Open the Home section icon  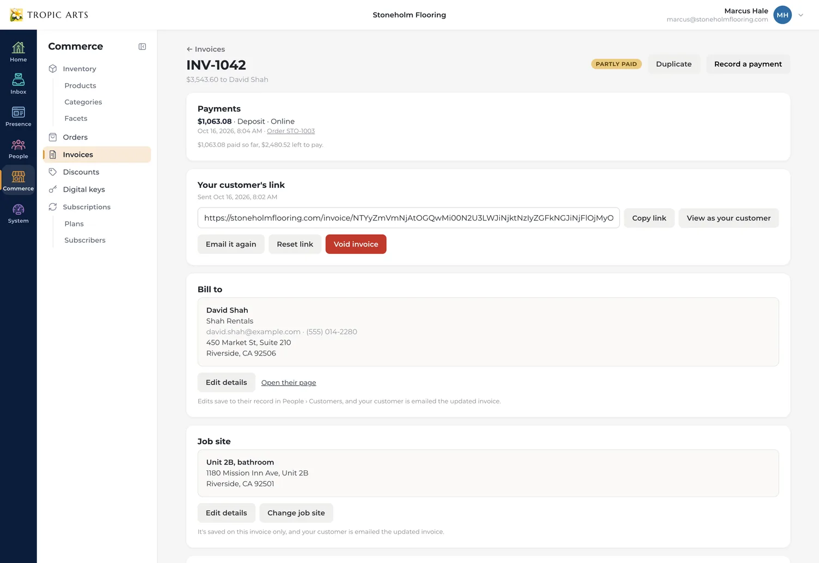pos(18,47)
